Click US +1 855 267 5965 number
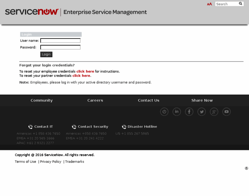The image size is (249, 196). coord(132,134)
